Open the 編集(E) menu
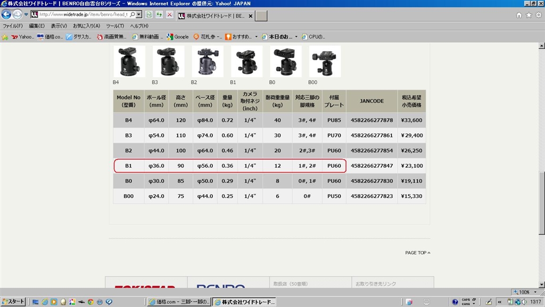 37,26
